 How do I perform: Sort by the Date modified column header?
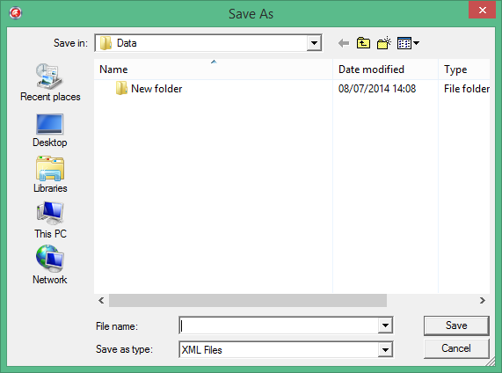(x=385, y=69)
